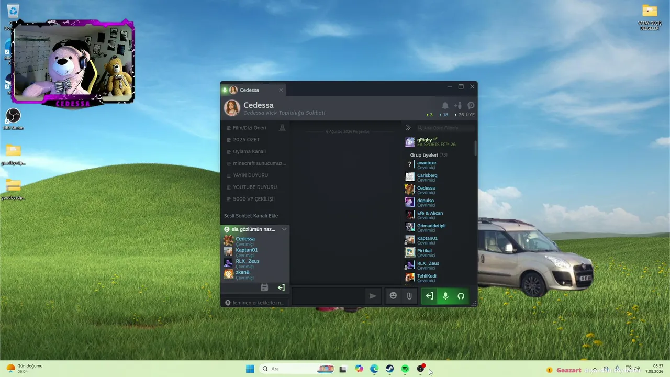This screenshot has height=377, width=670.
Task: Attach a file with the paperclip
Action: (409, 296)
